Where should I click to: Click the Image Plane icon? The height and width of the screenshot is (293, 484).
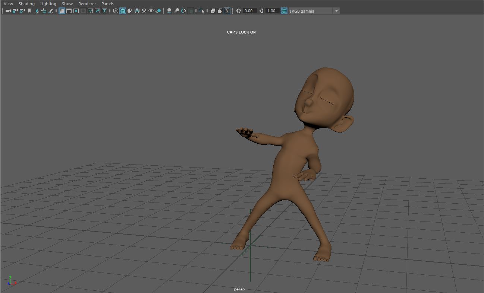coord(37,11)
